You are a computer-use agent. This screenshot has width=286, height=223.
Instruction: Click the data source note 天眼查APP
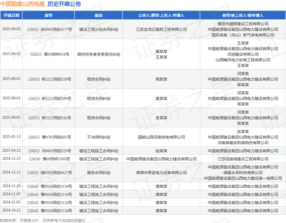[x=29, y=220]
